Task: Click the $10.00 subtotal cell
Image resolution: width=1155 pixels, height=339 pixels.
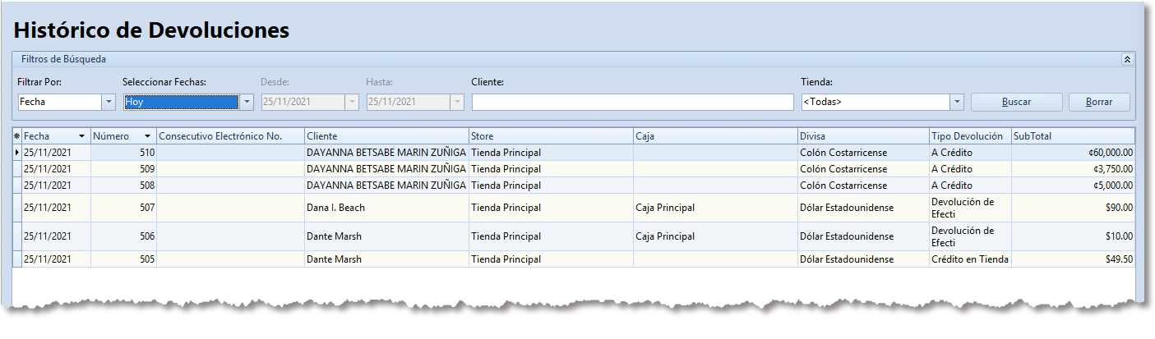Action: pyautogui.click(x=1073, y=236)
